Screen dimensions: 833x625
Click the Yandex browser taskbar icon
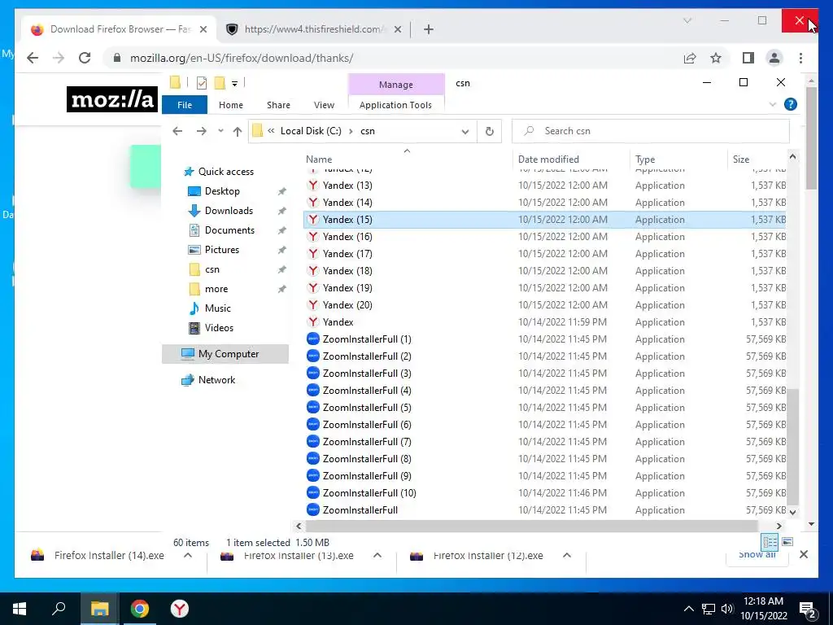[180, 609]
